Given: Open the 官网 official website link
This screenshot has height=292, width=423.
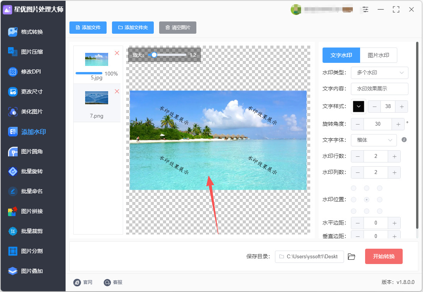Looking at the screenshot, I should (83, 282).
